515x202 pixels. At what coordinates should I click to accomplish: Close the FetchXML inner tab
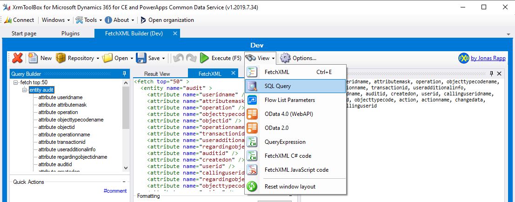coord(234,73)
